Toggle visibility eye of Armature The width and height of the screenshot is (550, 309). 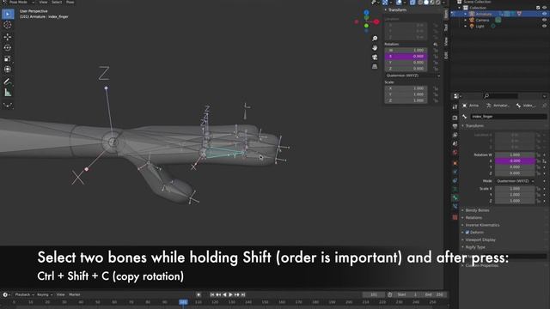(x=544, y=14)
